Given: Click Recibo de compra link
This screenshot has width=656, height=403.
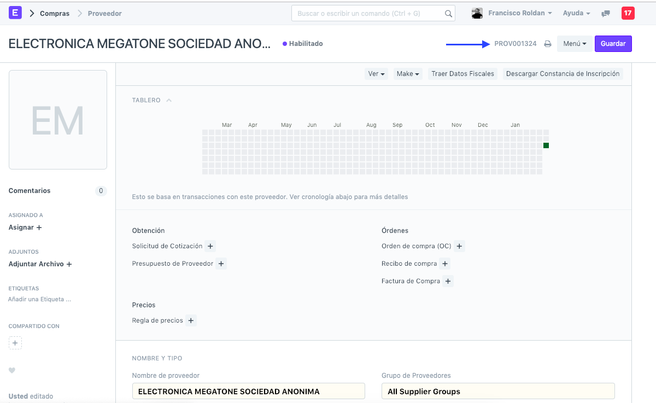Looking at the screenshot, I should (409, 264).
